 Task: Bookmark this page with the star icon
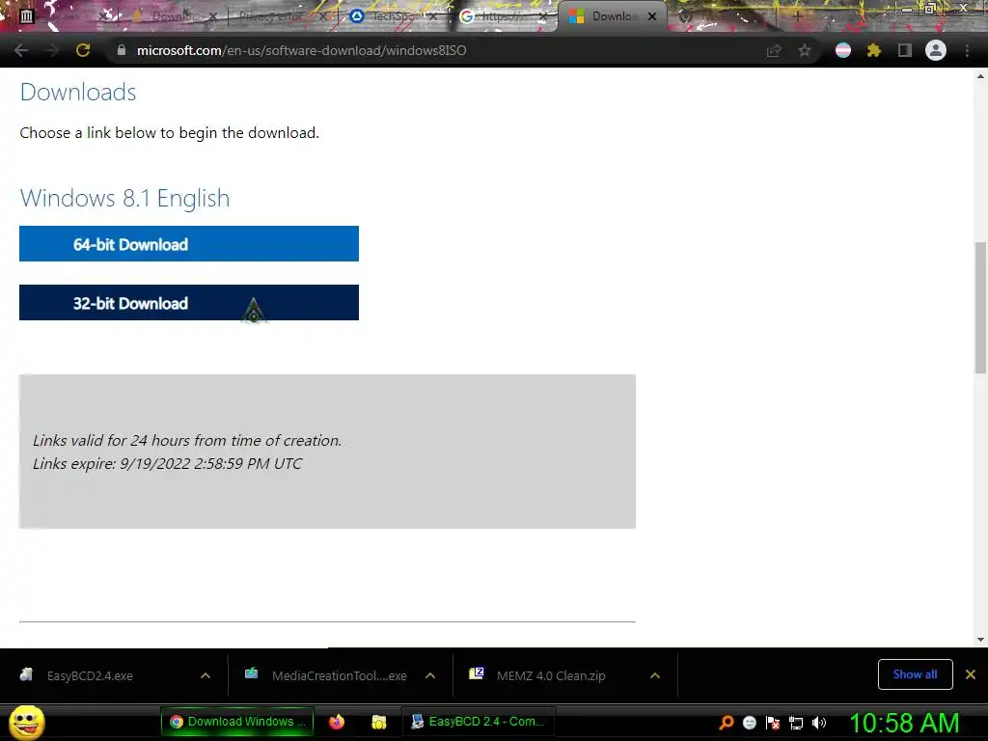(x=804, y=50)
